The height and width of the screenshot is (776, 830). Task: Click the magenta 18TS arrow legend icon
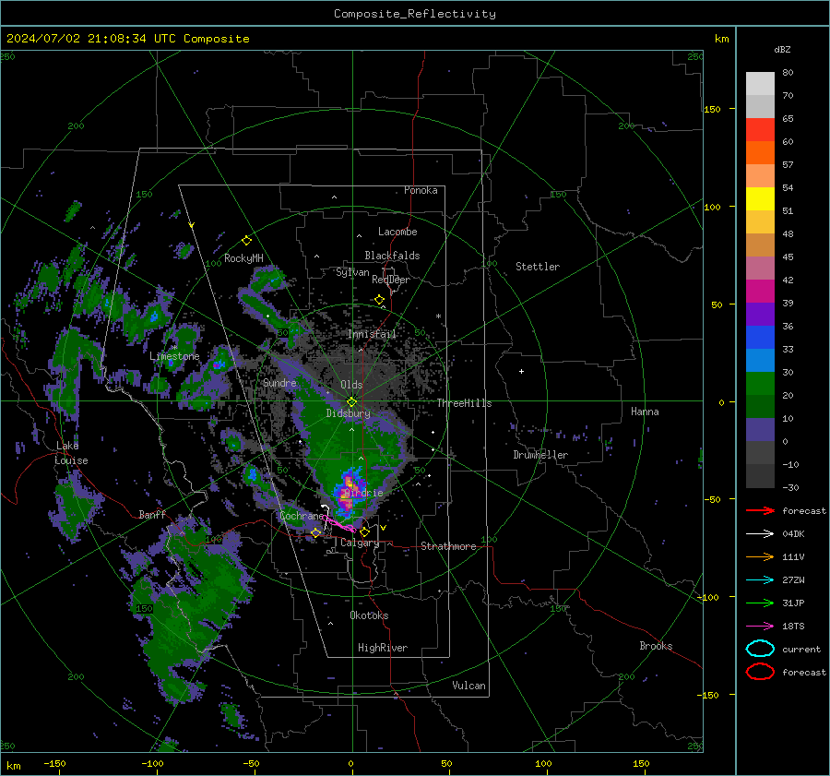(760, 627)
